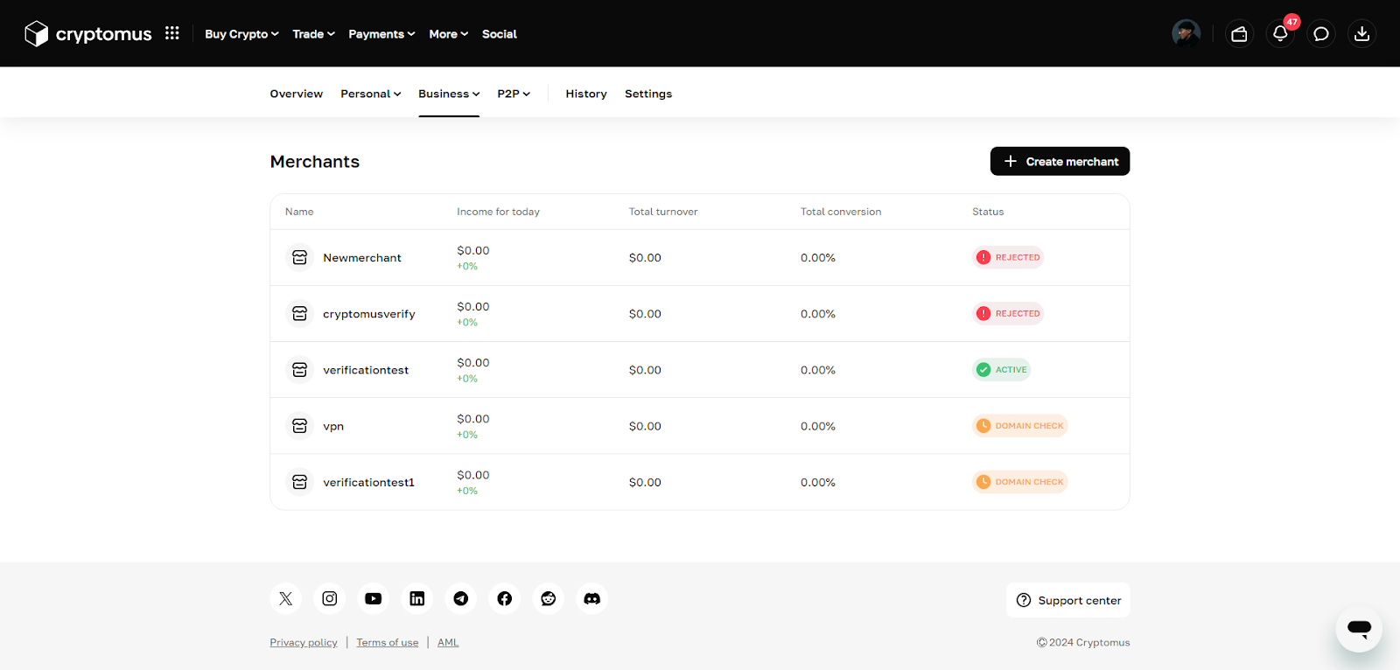Open Cryptomus YouTube channel icon
Viewport: 1400px width, 670px height.
point(374,599)
